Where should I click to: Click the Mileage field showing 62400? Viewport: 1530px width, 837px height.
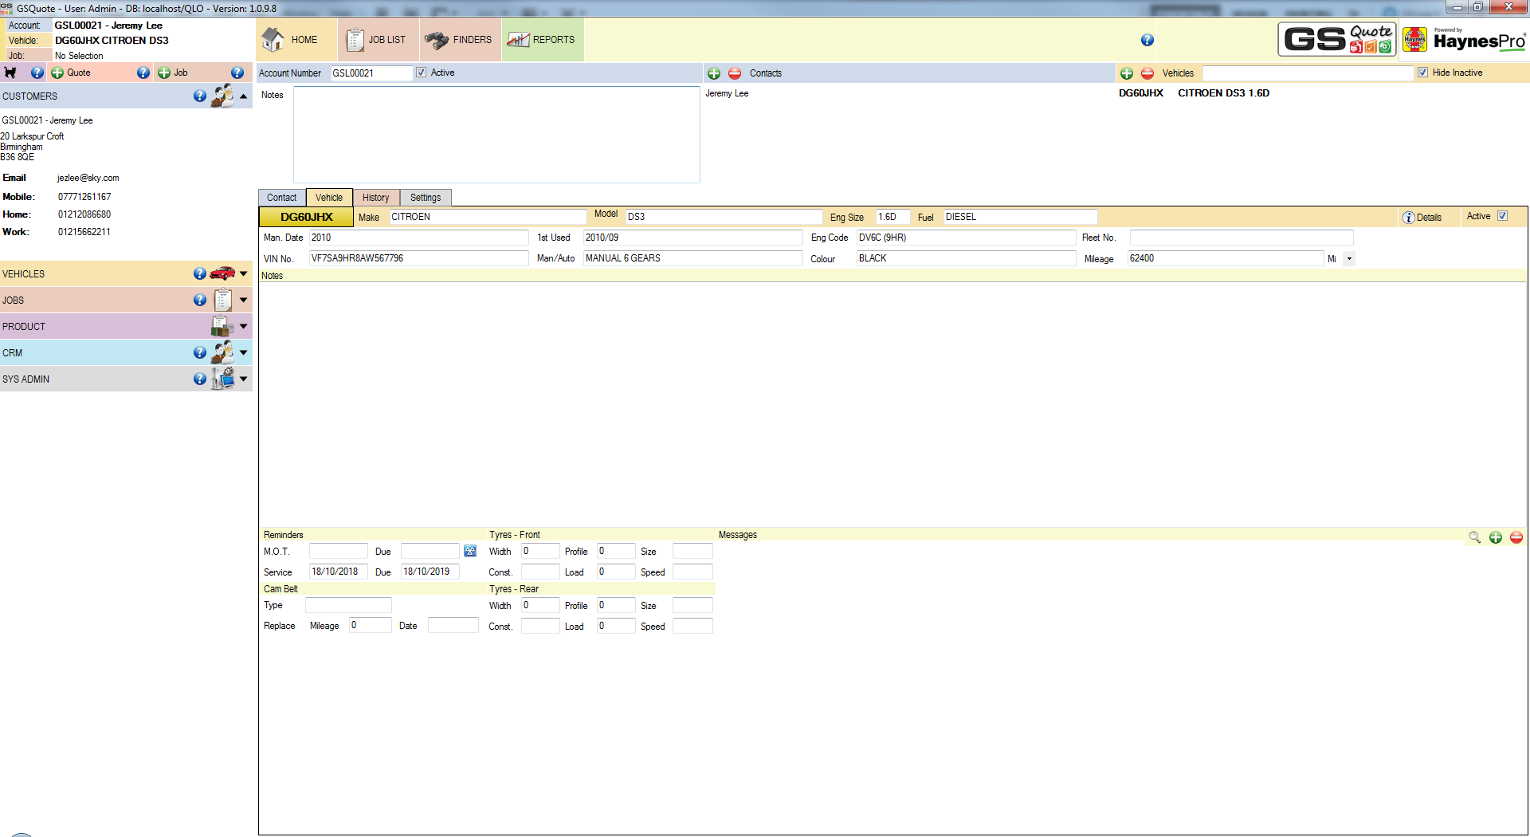(1226, 258)
